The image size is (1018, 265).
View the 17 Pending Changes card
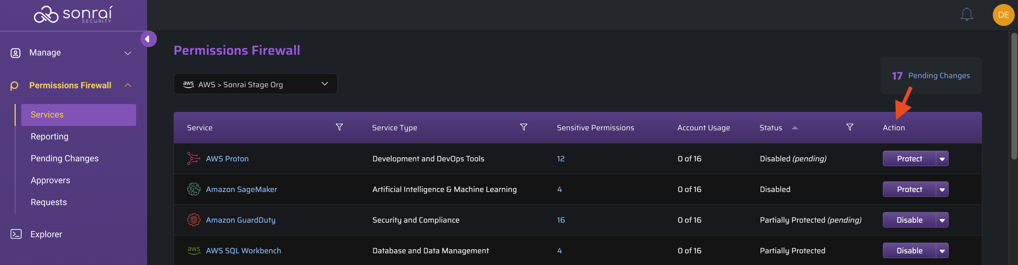[x=931, y=76]
